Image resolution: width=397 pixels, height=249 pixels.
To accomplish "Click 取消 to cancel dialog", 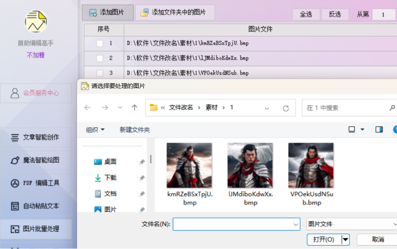I will click(x=377, y=239).
